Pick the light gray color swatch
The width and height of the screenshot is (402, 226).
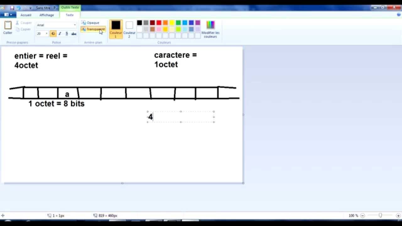(146, 29)
